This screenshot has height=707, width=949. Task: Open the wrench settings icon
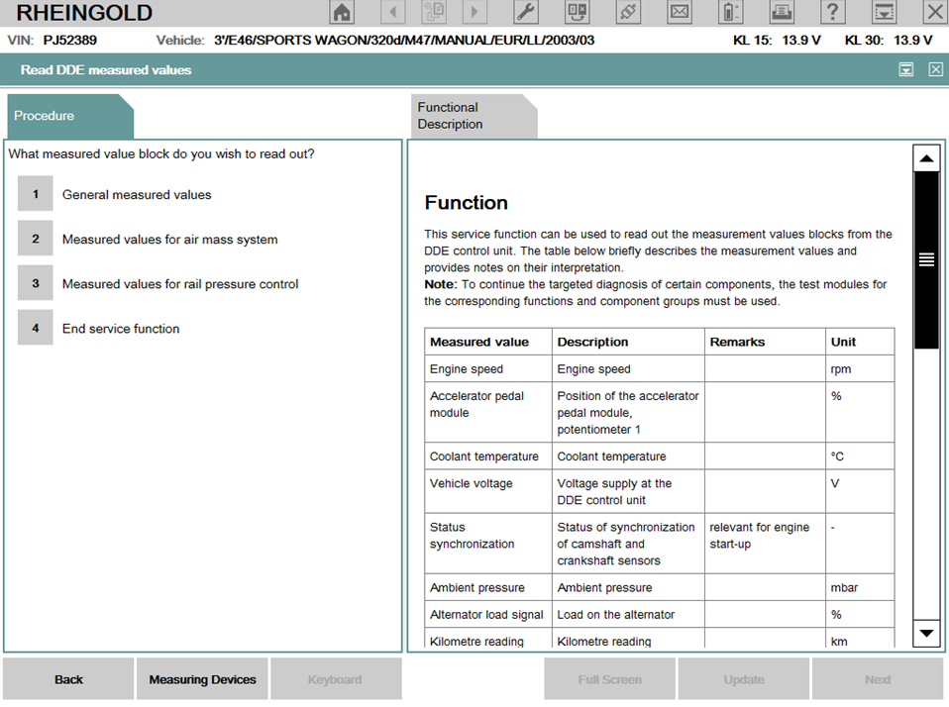(x=526, y=13)
